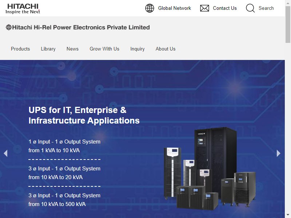Expand the Inquiry menu
Screen dimensions: 291x218
coord(137,49)
